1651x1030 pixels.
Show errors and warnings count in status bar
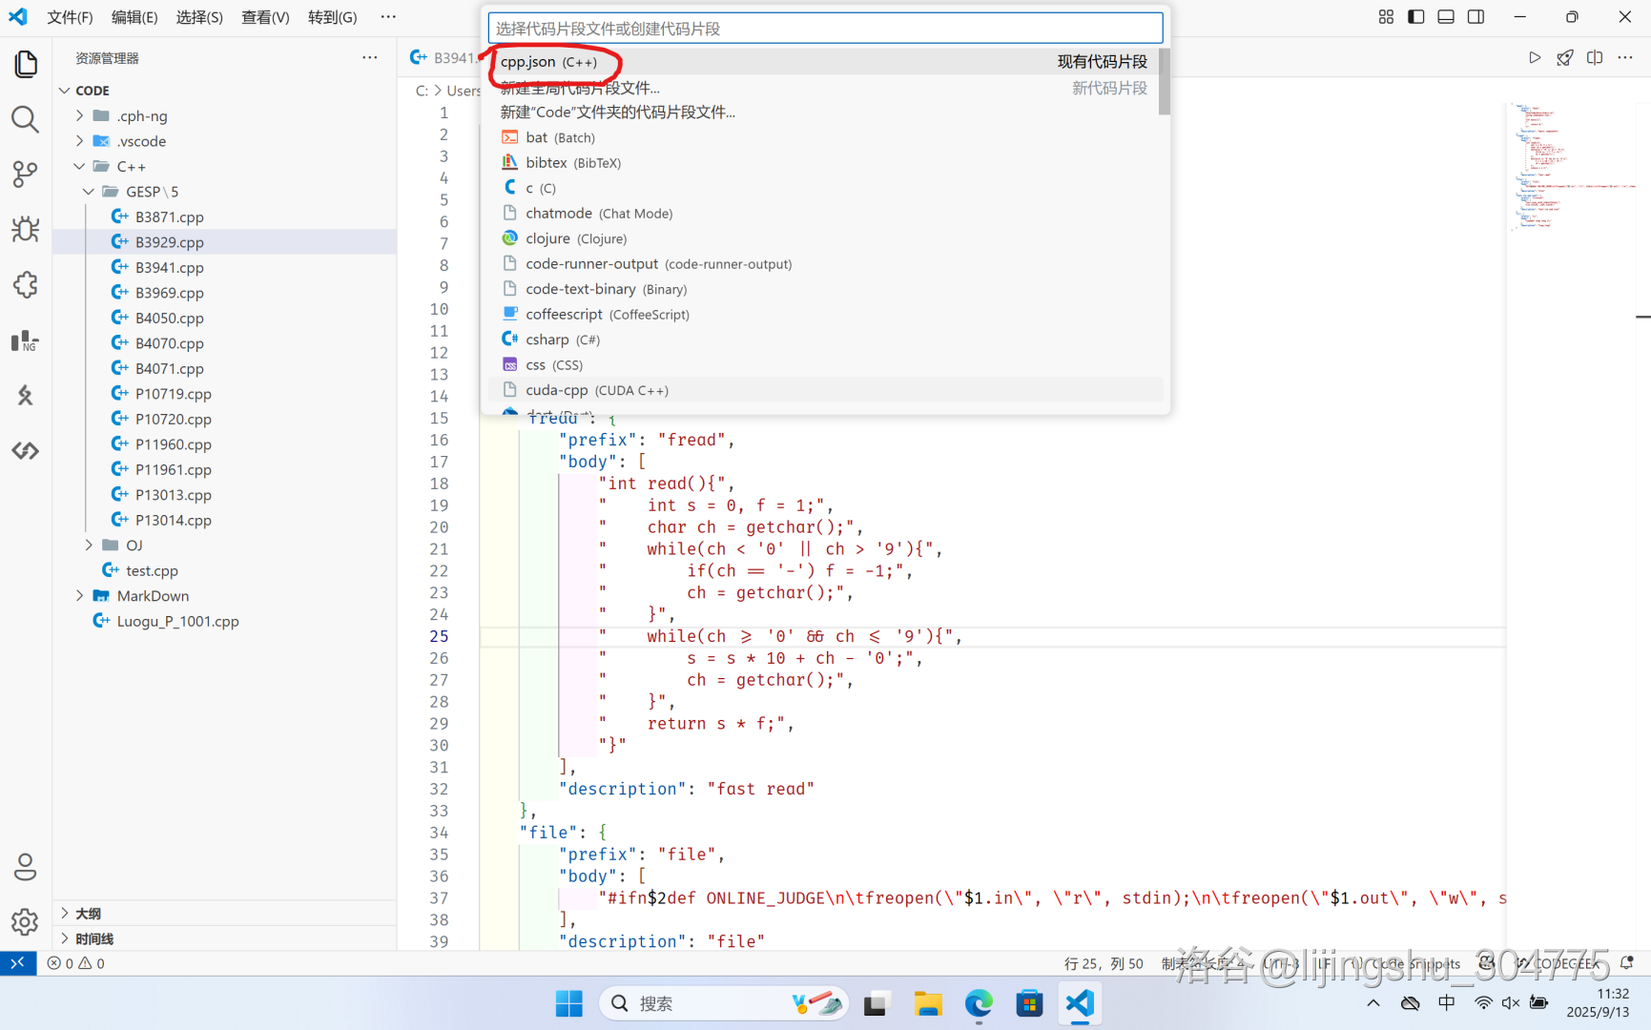click(76, 963)
